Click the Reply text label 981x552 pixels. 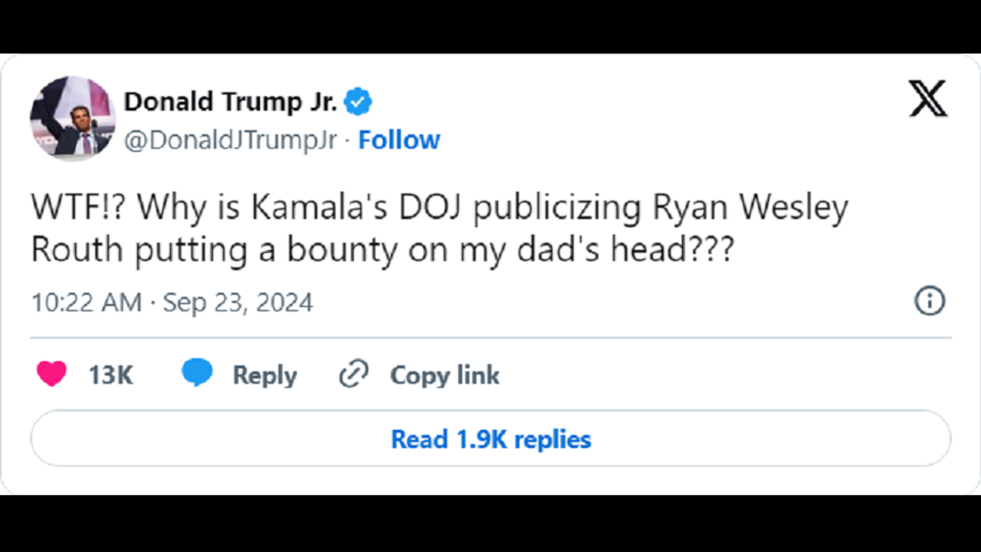pos(264,375)
